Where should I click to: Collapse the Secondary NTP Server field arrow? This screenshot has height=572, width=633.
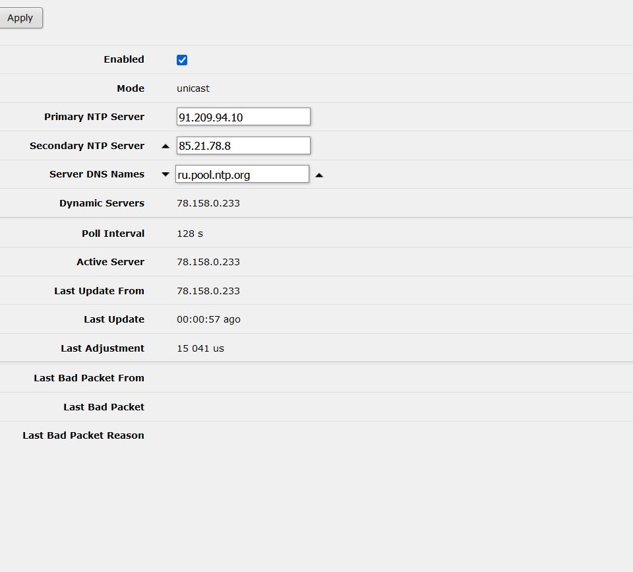click(x=166, y=146)
